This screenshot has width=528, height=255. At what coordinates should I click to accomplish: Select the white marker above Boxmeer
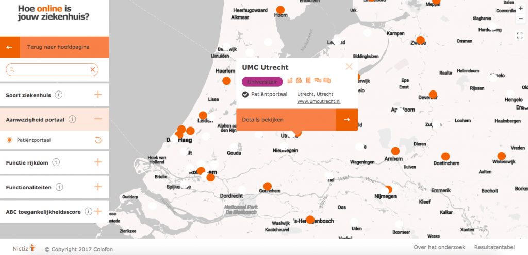(399, 224)
